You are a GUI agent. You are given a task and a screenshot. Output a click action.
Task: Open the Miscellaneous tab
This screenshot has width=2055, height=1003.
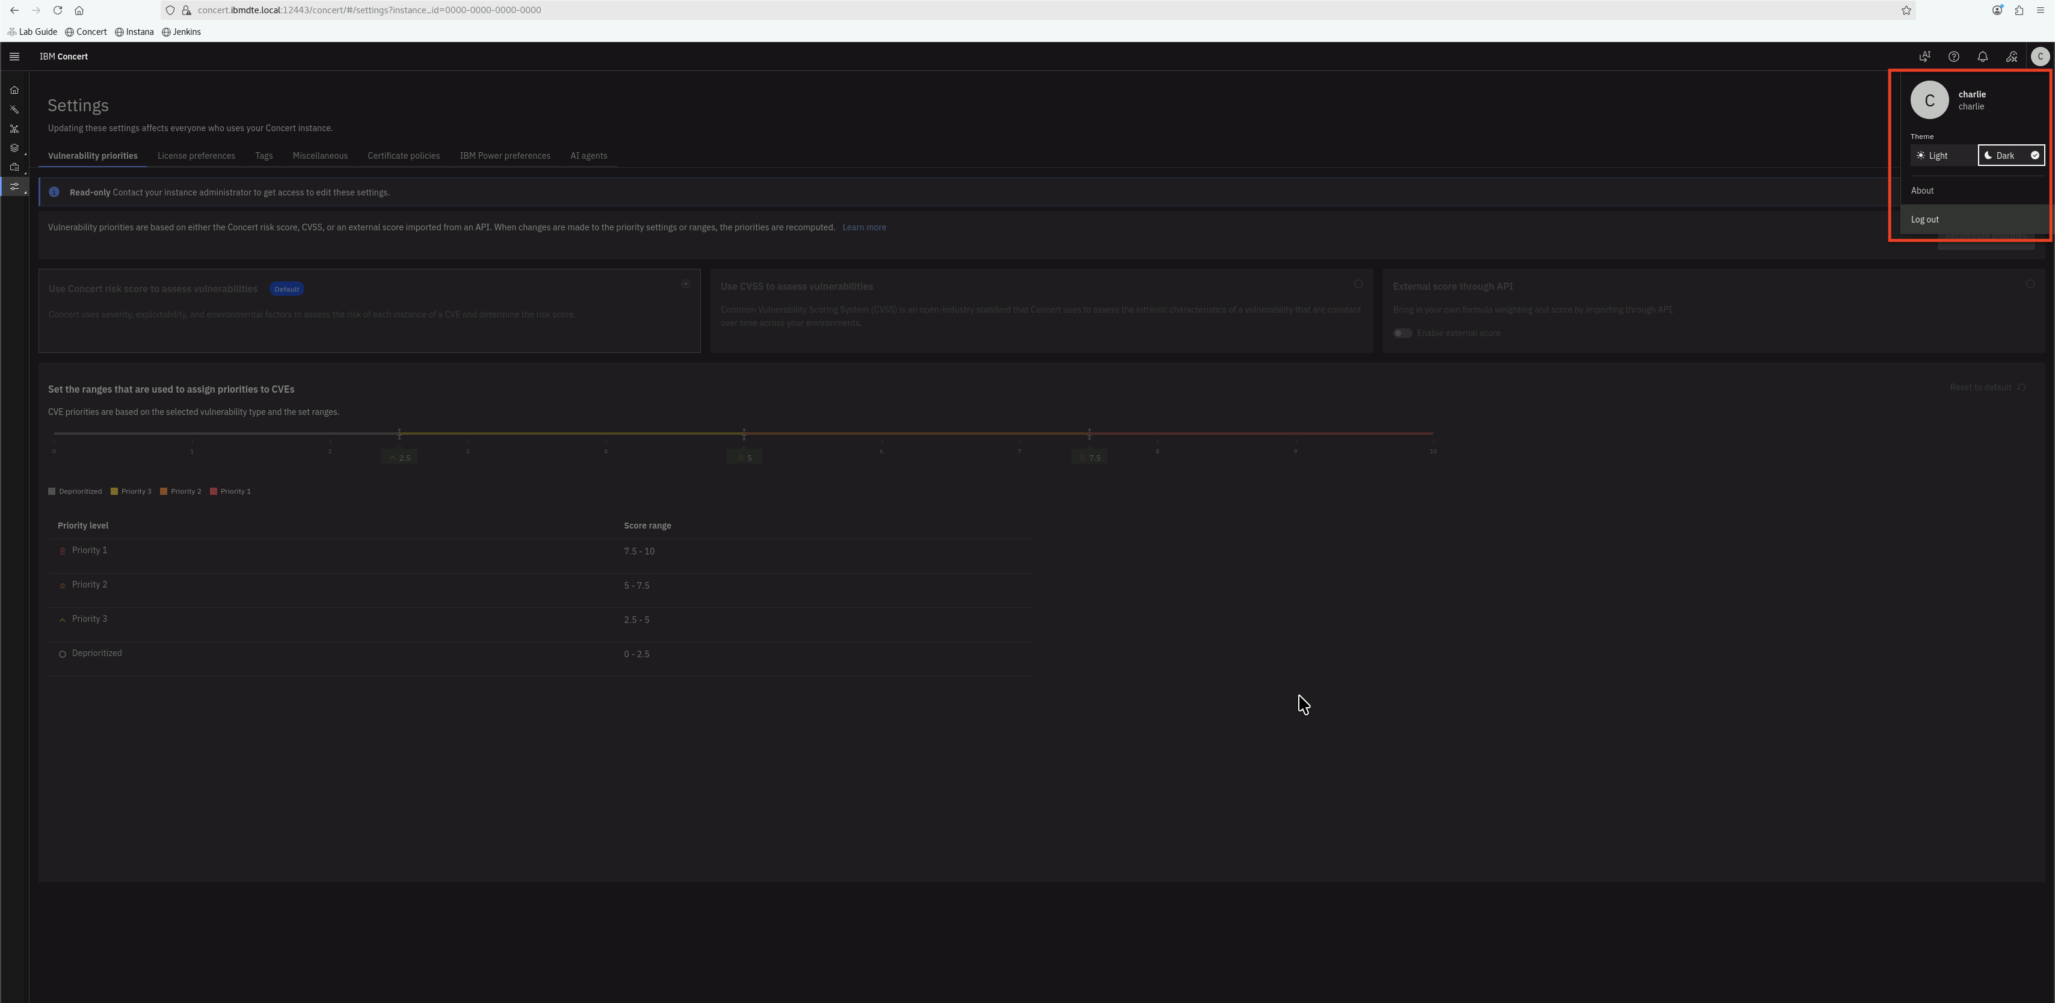tap(320, 156)
